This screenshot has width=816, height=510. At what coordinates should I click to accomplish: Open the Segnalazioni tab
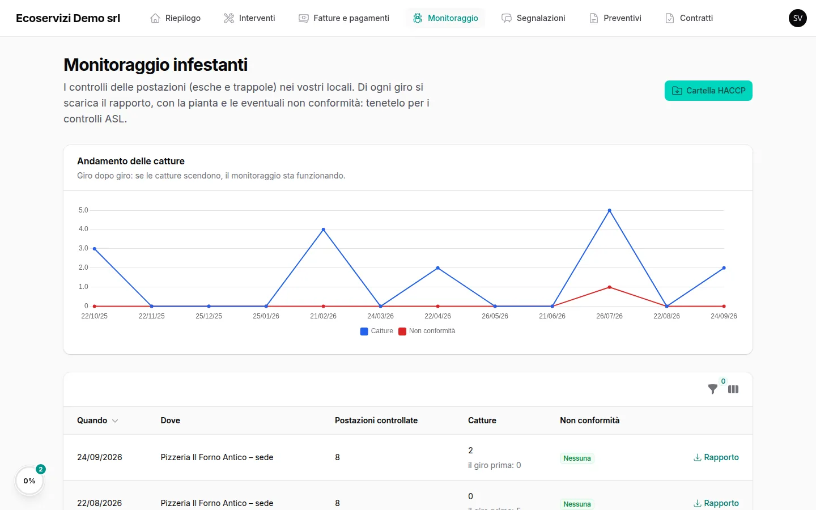pyautogui.click(x=533, y=18)
